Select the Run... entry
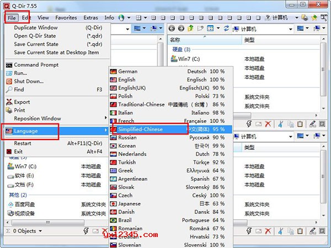The height and width of the screenshot is (248, 331). pos(57,73)
